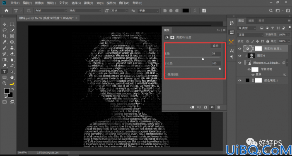292x156 pixels.
Task: Select the Zoom tool
Action: (x=5, y=83)
